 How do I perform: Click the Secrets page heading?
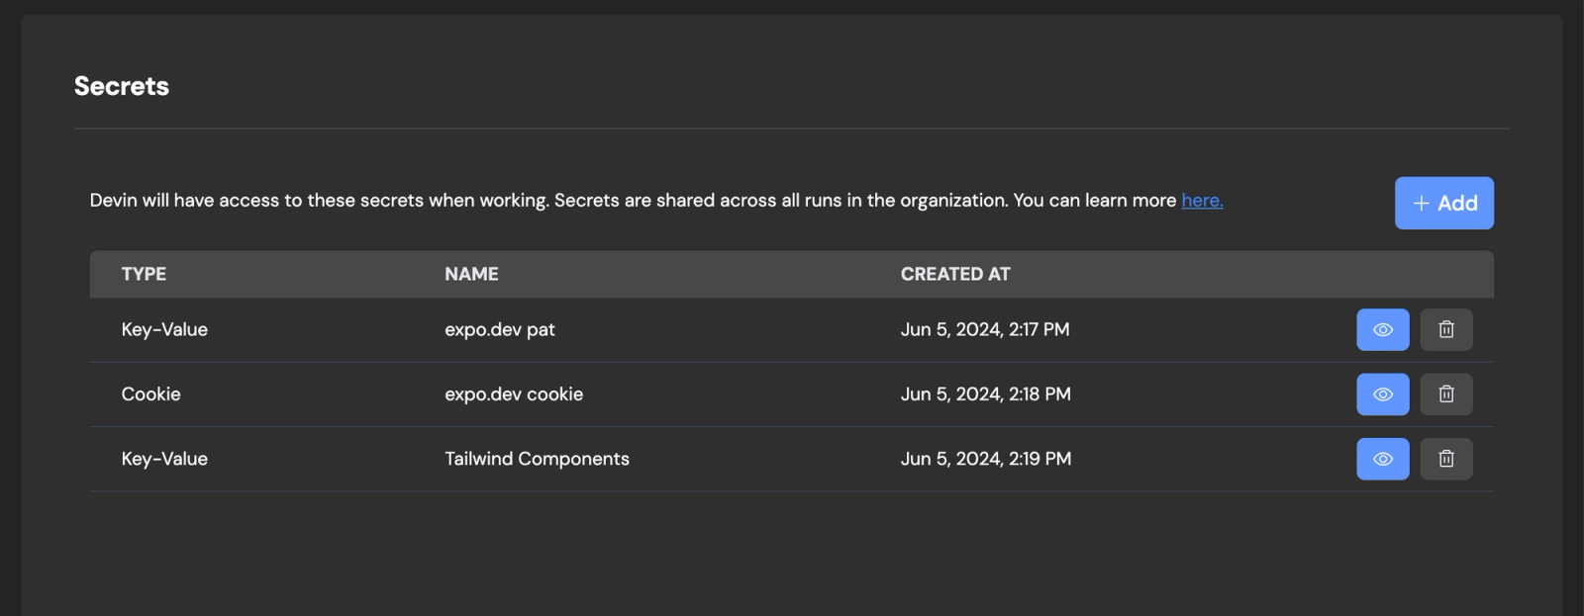(x=122, y=86)
